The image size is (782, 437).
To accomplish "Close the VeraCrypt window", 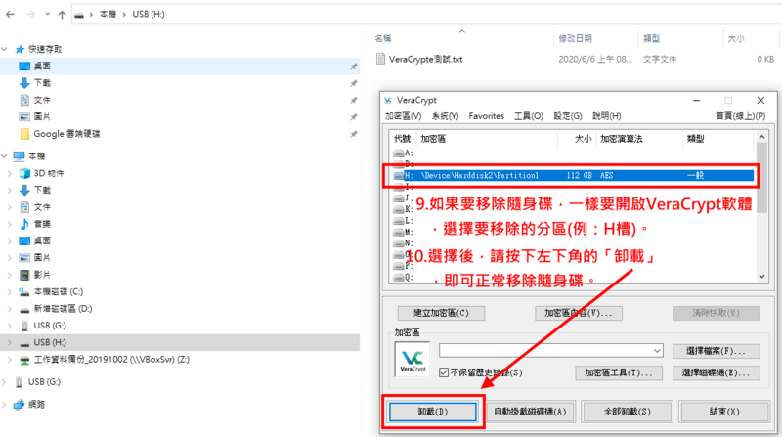I will [760, 101].
